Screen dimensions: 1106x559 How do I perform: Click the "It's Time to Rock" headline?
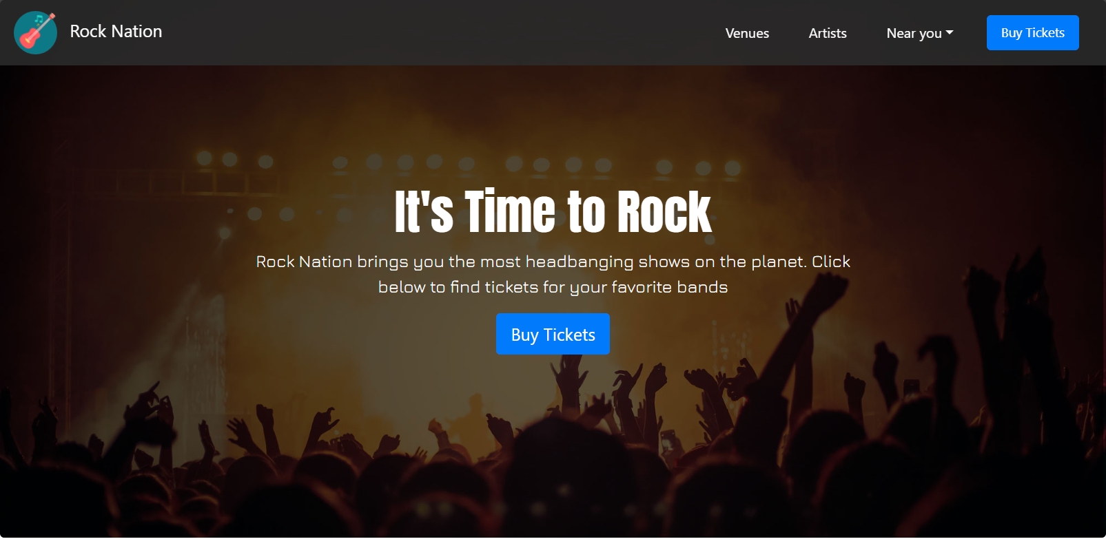(553, 211)
